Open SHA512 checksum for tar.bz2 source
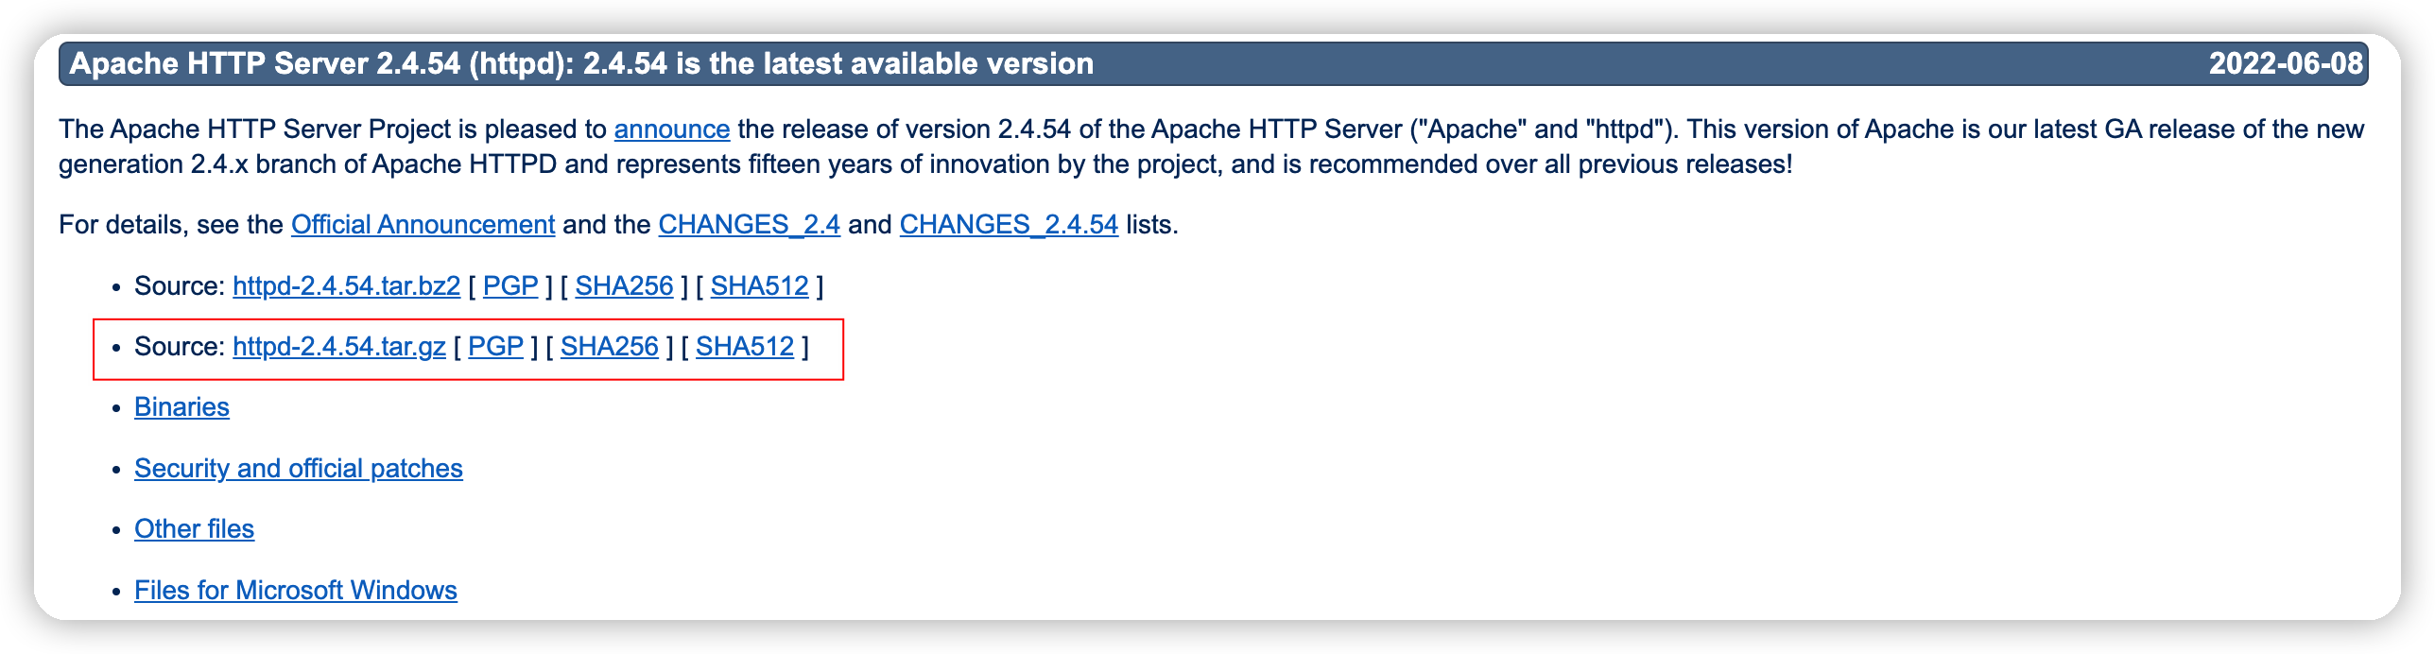The height and width of the screenshot is (654, 2435). coord(759,285)
